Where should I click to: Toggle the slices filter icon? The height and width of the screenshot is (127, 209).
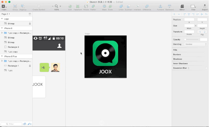[29, 124]
